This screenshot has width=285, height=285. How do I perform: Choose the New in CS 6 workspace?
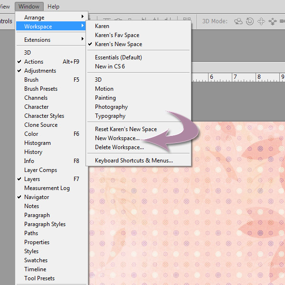[139, 66]
